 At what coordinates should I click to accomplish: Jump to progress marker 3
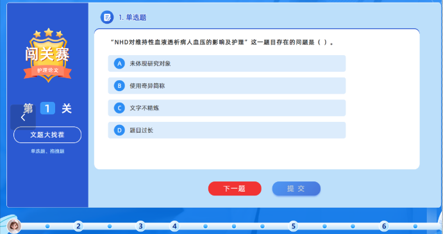pos(140,226)
